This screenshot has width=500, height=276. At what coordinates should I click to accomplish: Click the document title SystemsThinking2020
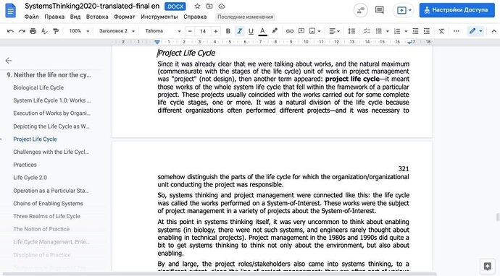tap(92, 6)
